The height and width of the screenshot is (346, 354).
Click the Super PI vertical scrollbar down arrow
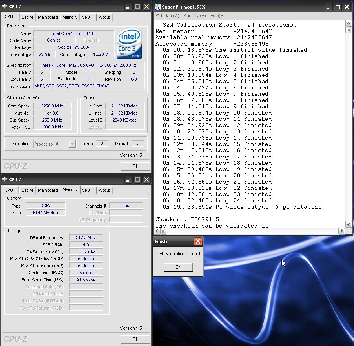[348, 224]
